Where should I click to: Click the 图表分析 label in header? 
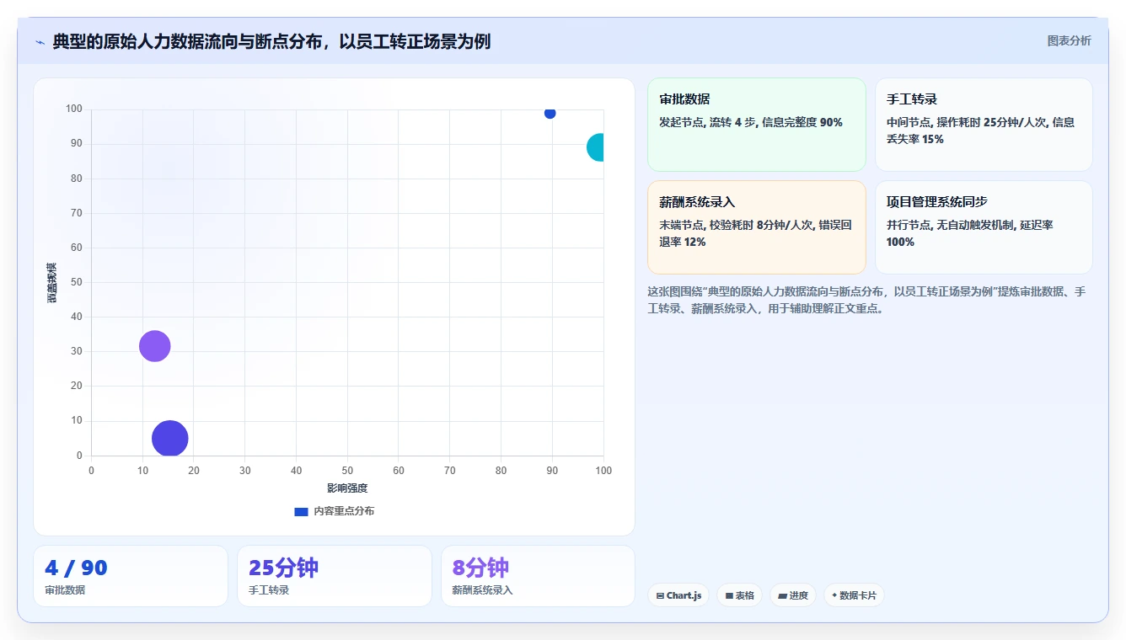1069,40
